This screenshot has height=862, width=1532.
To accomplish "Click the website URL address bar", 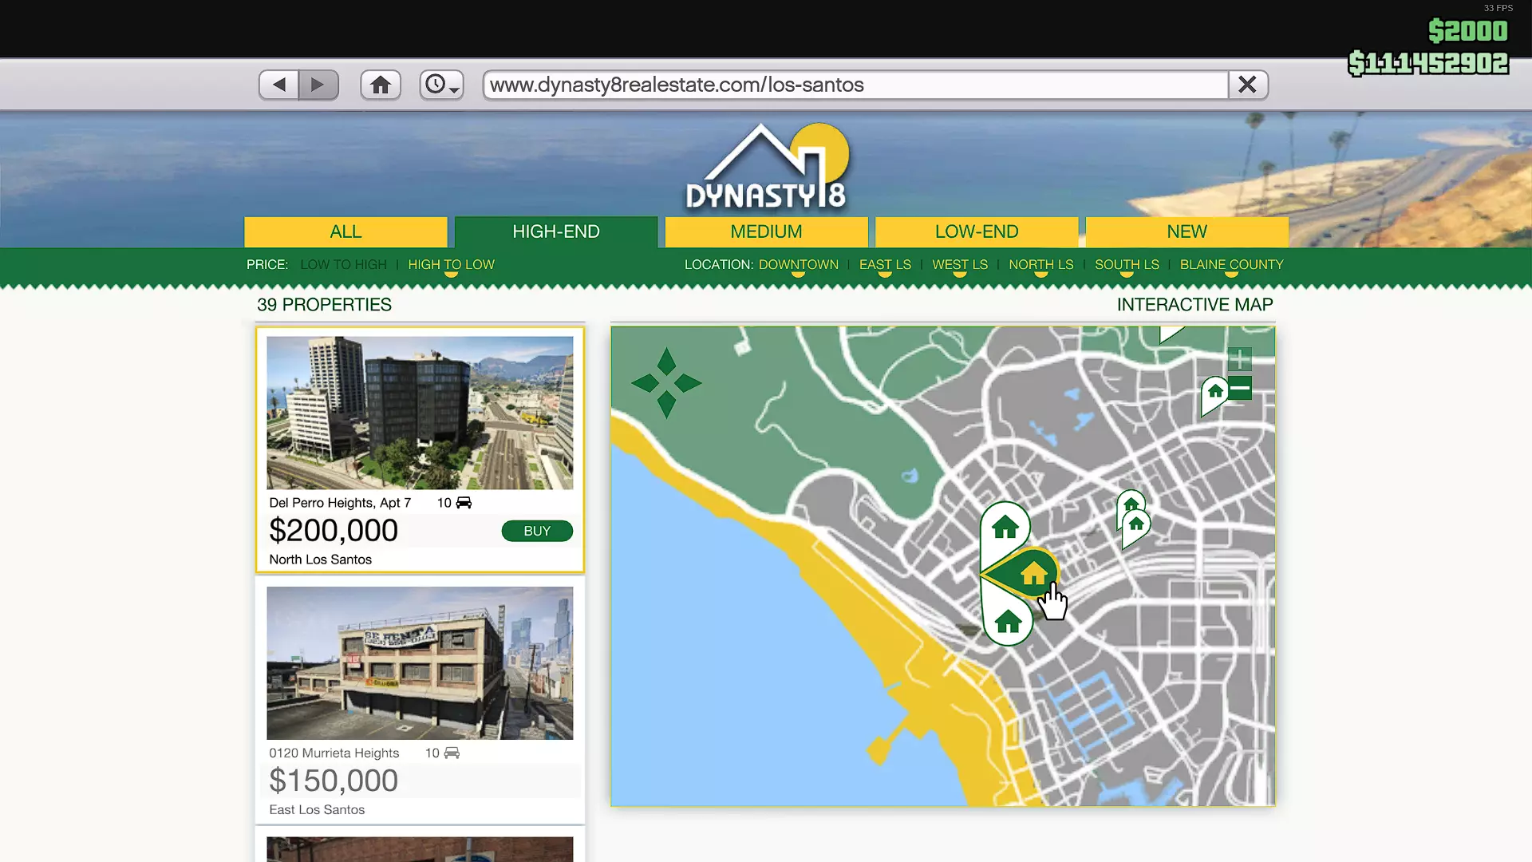I will pyautogui.click(x=854, y=85).
